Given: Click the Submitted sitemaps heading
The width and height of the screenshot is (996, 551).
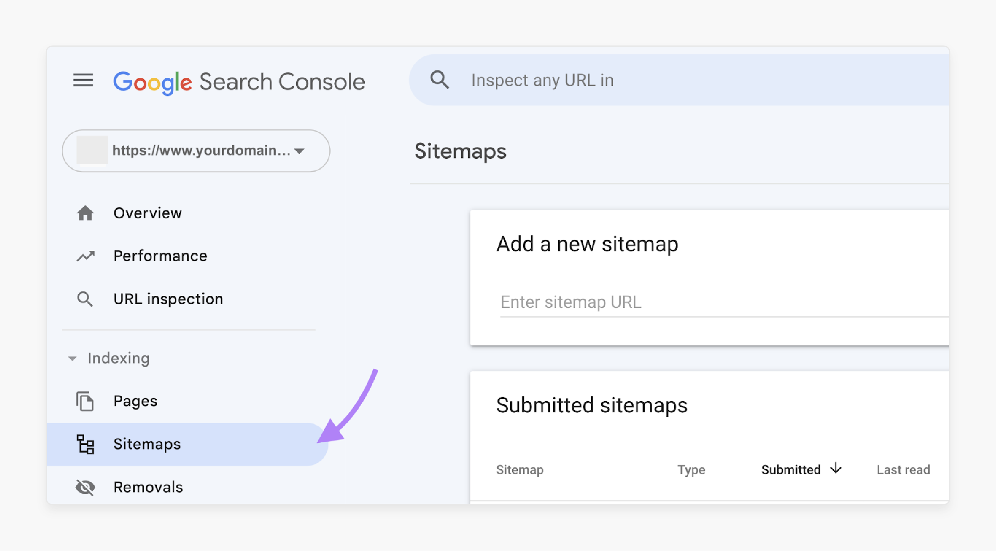Looking at the screenshot, I should (592, 405).
